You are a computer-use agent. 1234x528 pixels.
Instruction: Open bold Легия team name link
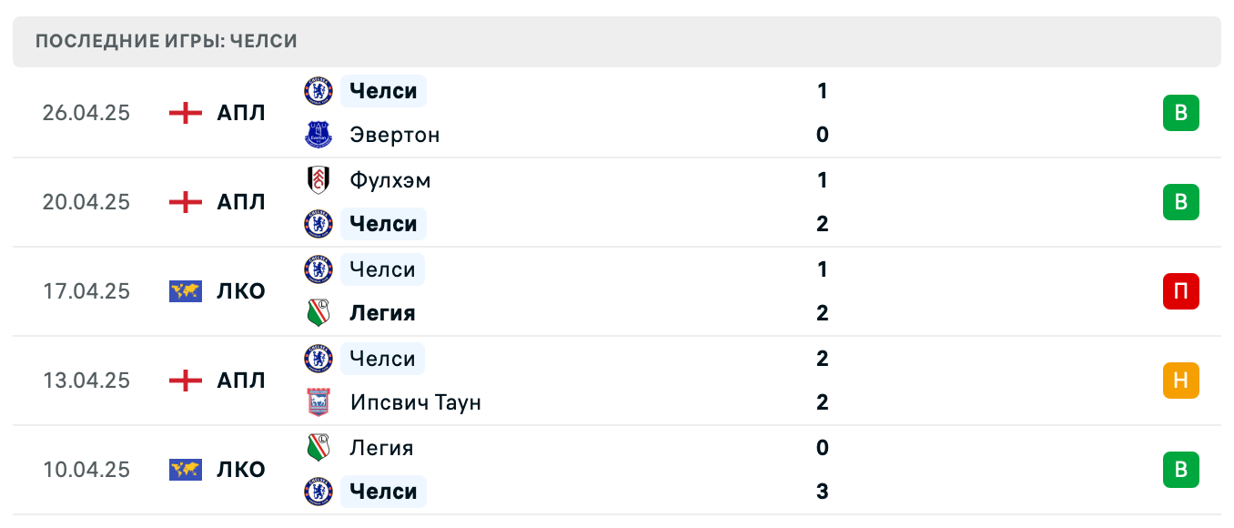382,313
